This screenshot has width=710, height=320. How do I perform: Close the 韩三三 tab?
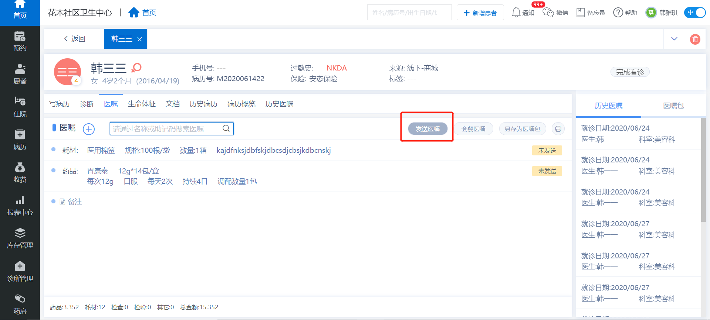coord(139,39)
